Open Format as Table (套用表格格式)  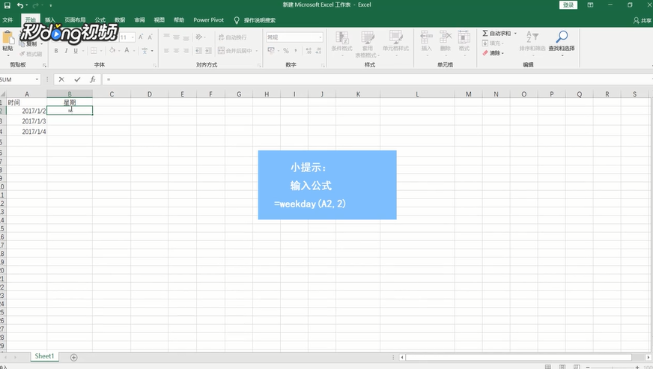[x=367, y=43]
